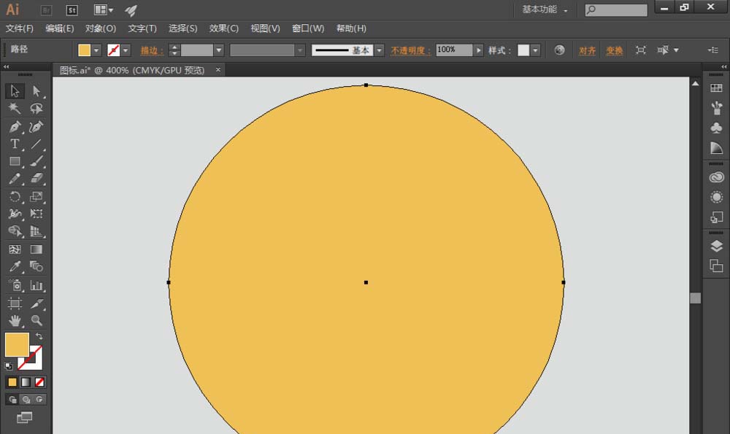Open the 视图(V) menu

pos(266,28)
